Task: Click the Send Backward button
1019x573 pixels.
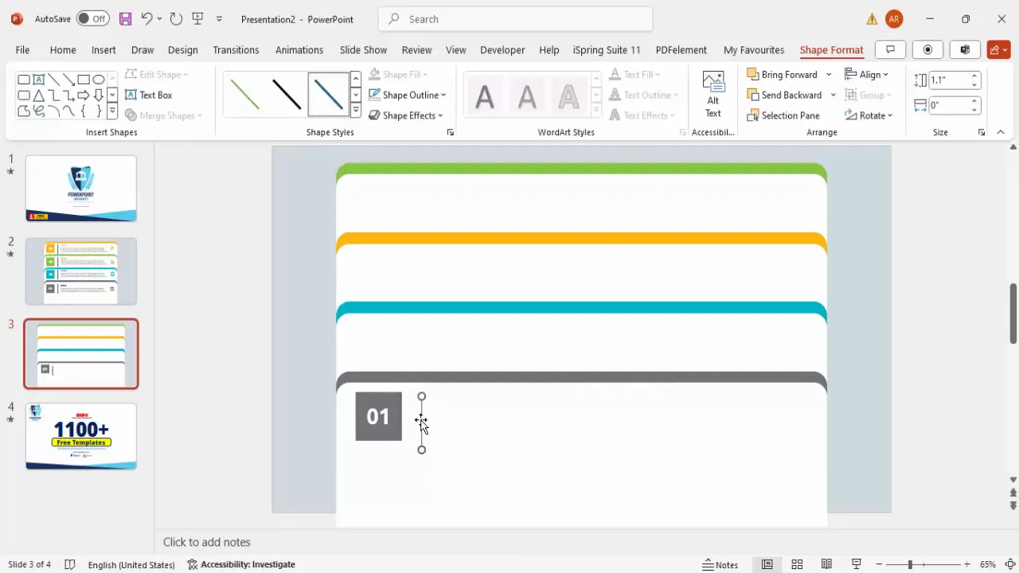Action: pyautogui.click(x=785, y=95)
